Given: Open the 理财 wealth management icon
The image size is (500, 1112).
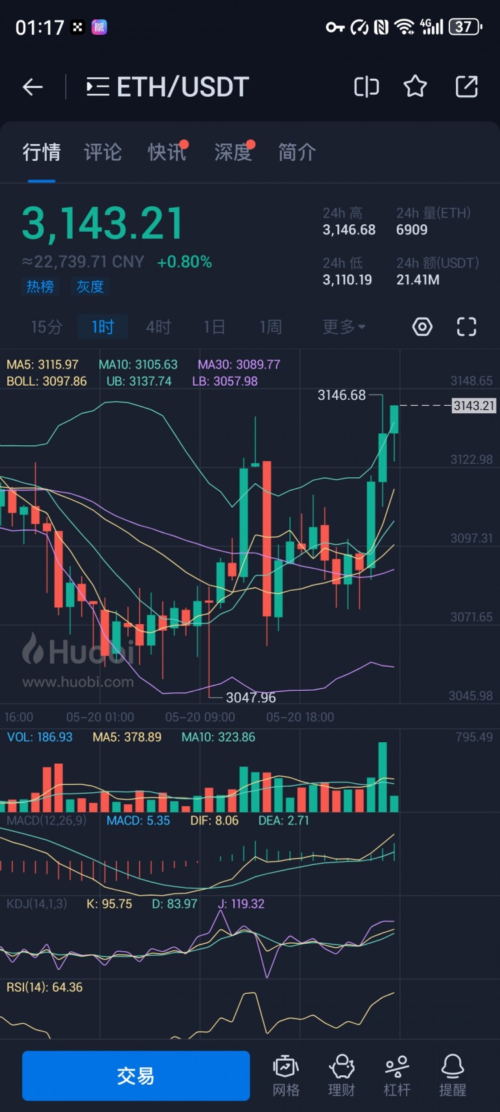Looking at the screenshot, I should click(341, 1075).
